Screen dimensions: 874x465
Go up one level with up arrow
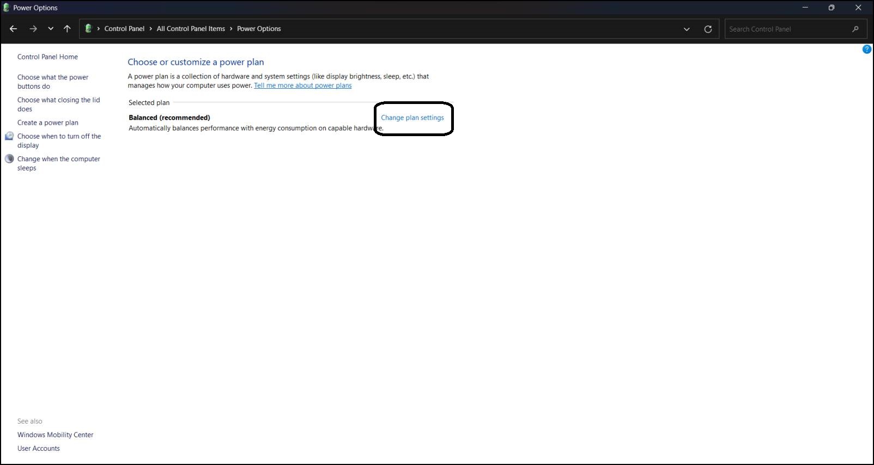67,29
